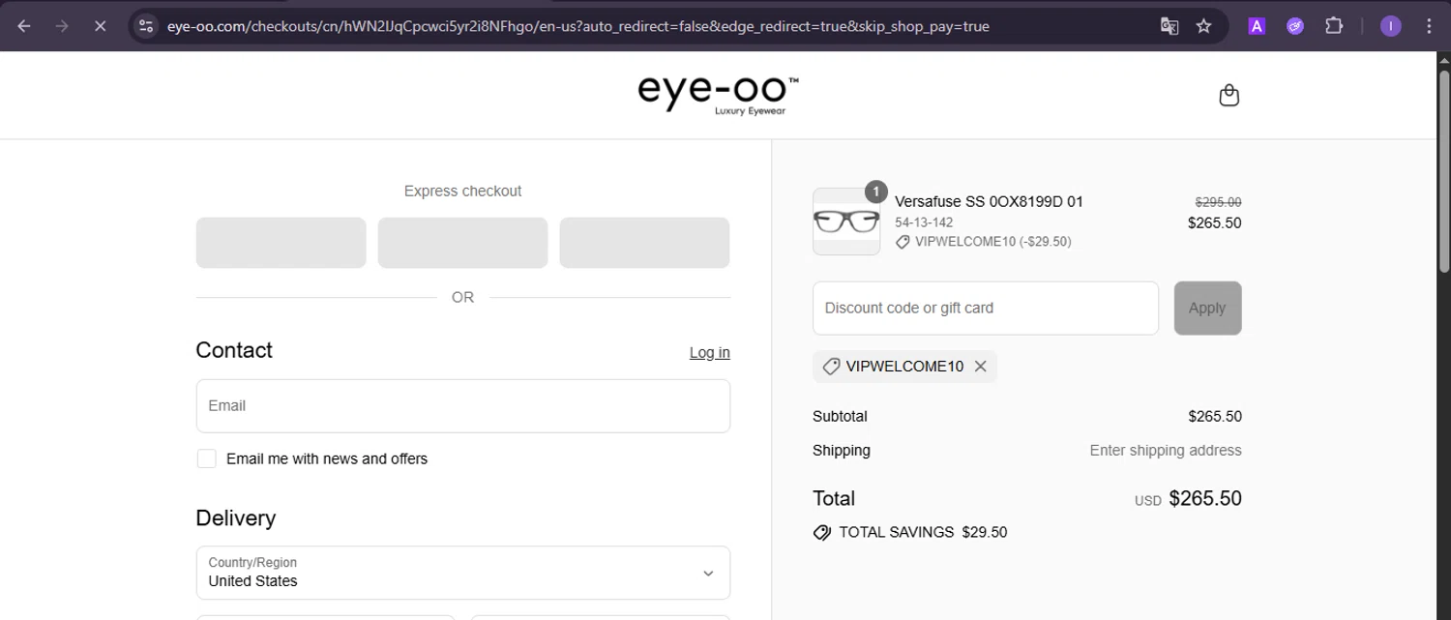This screenshot has height=620, width=1451.
Task: Click the VIPWELCOME10 tag chip
Action: (x=904, y=367)
